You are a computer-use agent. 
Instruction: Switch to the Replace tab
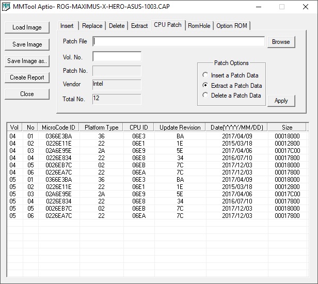92,26
